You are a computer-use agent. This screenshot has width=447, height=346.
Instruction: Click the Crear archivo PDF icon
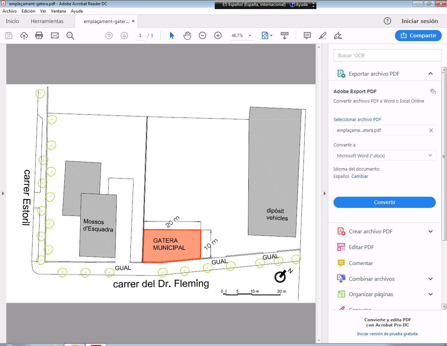[341, 231]
